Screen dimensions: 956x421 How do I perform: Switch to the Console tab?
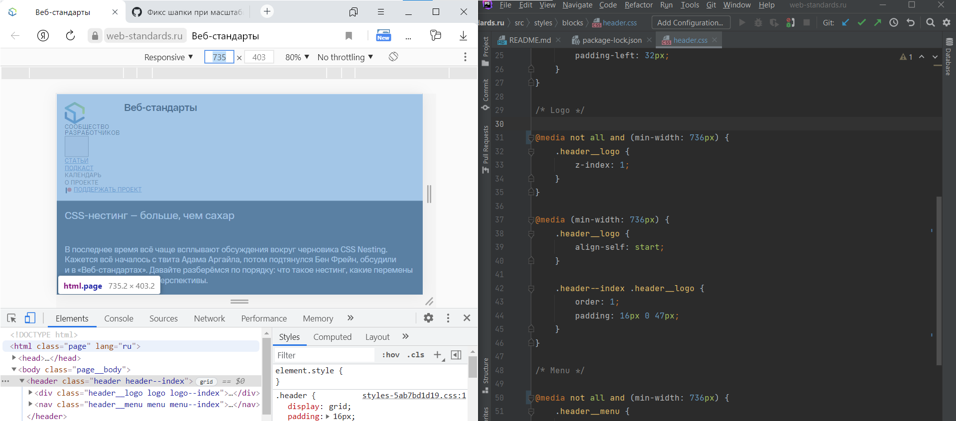119,318
